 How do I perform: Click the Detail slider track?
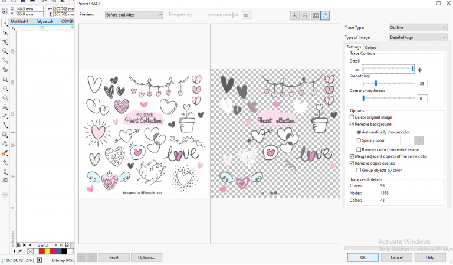tap(388, 69)
